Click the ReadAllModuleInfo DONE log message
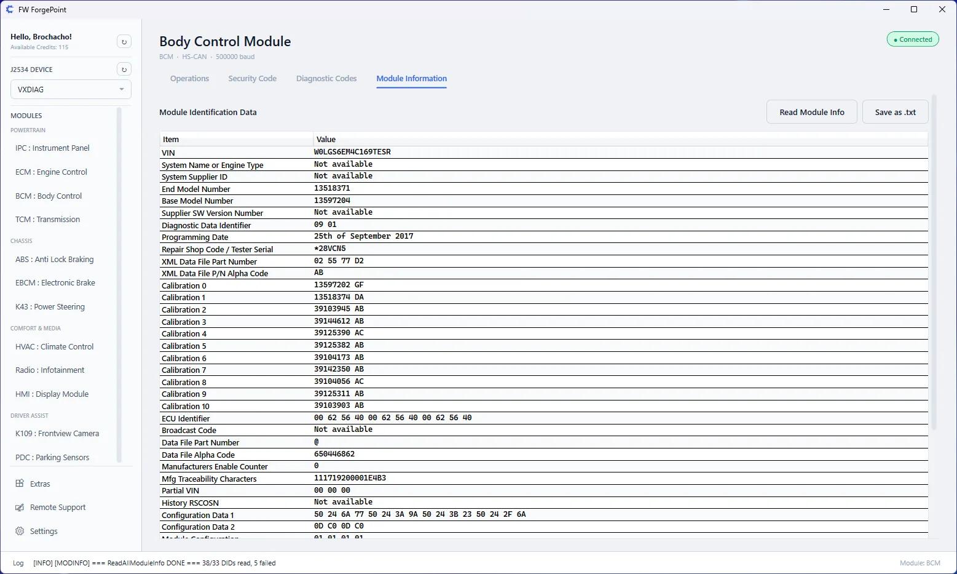957x574 pixels. coord(154,563)
